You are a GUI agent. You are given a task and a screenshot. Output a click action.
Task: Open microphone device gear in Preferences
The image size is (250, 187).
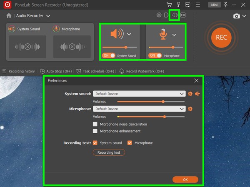[190, 109]
